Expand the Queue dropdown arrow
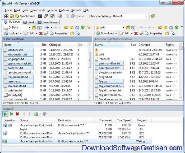Screen dimensions: 185x153 tap(86, 16)
